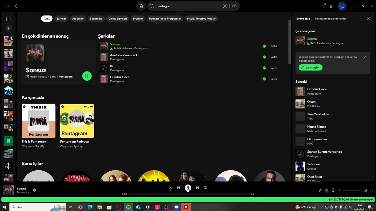This screenshot has width=376, height=211.
Task: Create new playlist with plus icon
Action: point(8,28)
